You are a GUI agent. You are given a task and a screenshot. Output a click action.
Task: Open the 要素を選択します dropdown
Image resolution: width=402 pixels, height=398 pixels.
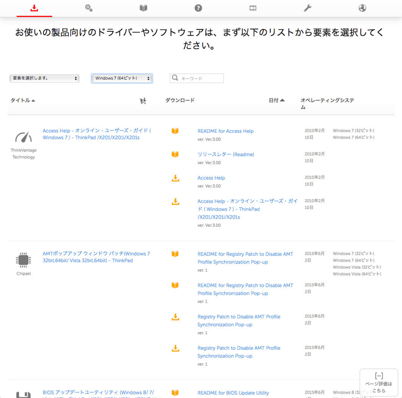(x=44, y=78)
